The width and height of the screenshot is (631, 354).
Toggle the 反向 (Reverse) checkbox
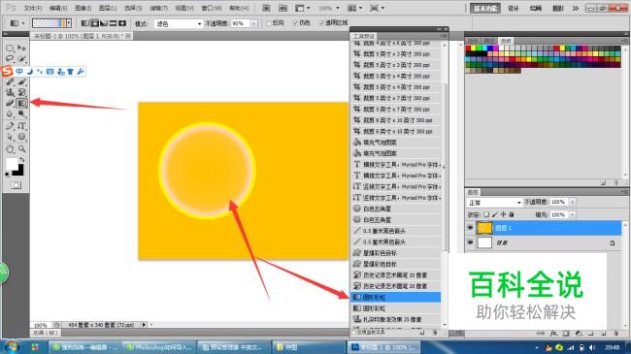(x=269, y=23)
